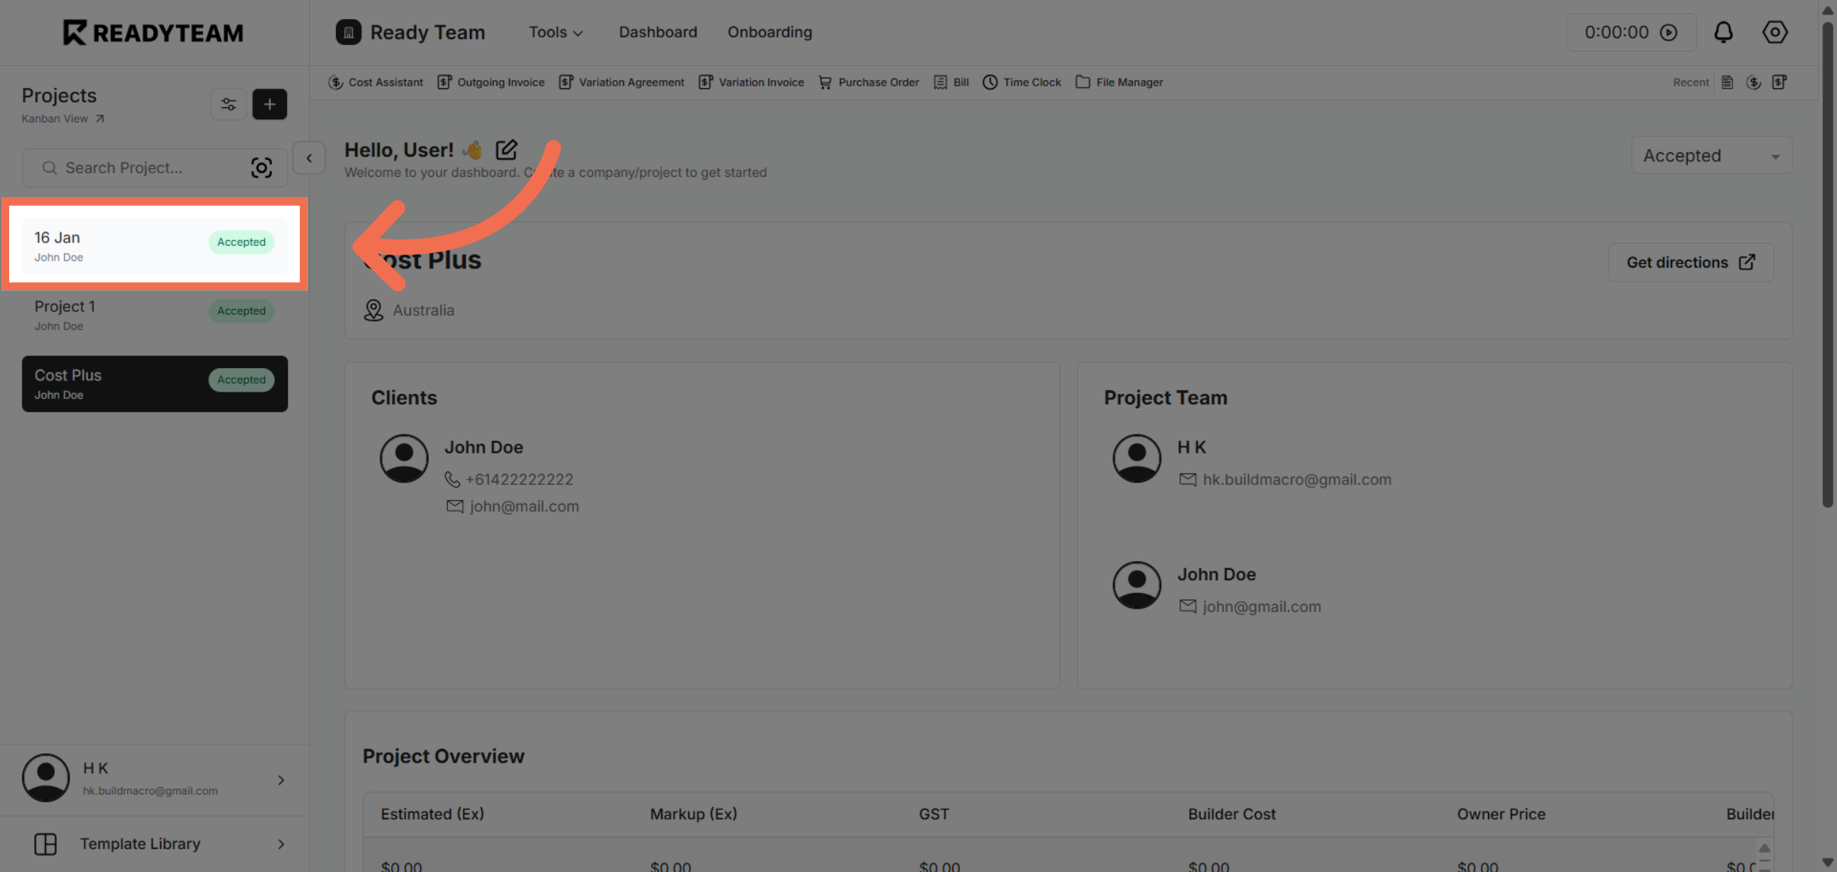The height and width of the screenshot is (872, 1837).
Task: Click the scan icon in project search
Action: (262, 168)
